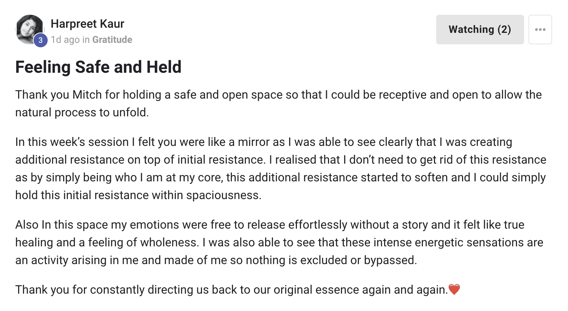Toggle the Watching (2) button
This screenshot has width=568, height=311.
click(479, 30)
